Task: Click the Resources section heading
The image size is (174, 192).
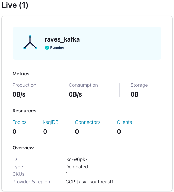Action: 24,111
